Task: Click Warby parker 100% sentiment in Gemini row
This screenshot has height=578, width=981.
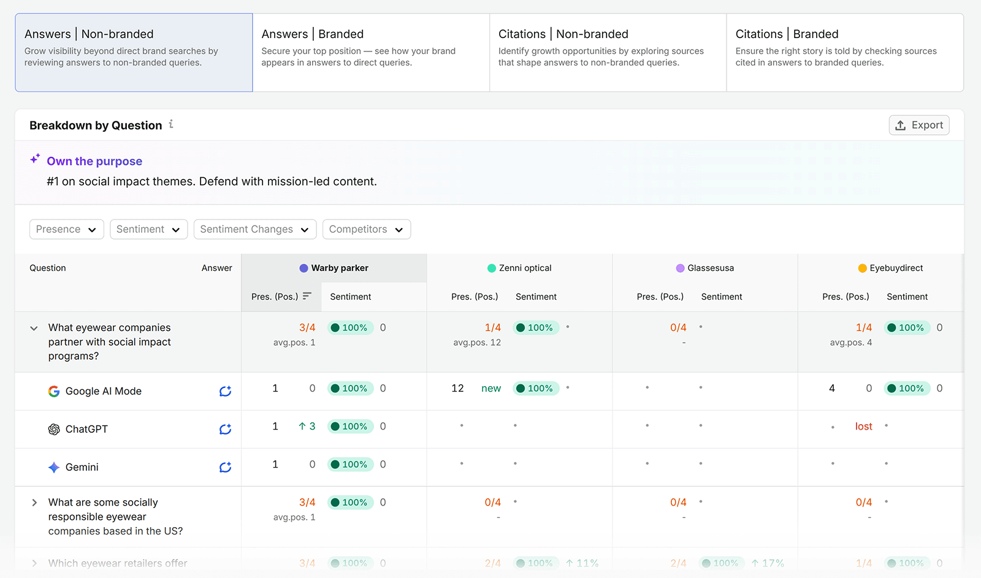Action: (x=350, y=465)
